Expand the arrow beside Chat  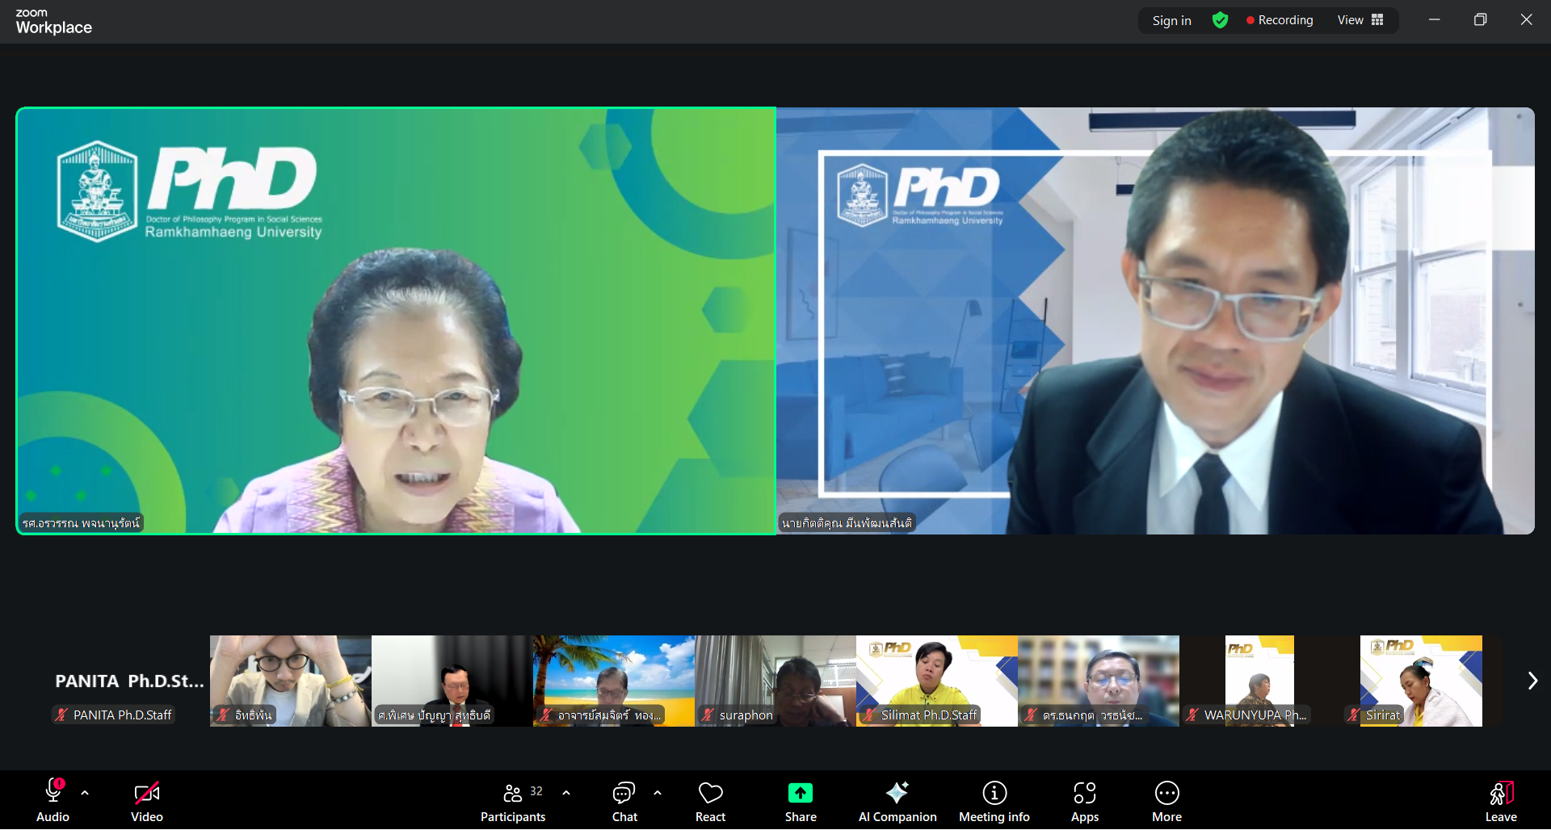[x=658, y=793]
